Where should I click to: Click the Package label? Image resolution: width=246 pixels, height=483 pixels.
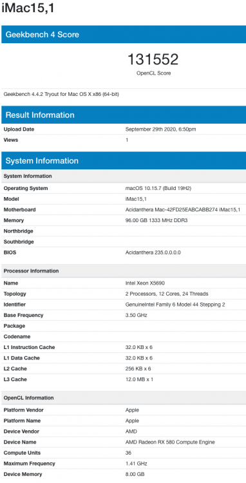(x=14, y=326)
